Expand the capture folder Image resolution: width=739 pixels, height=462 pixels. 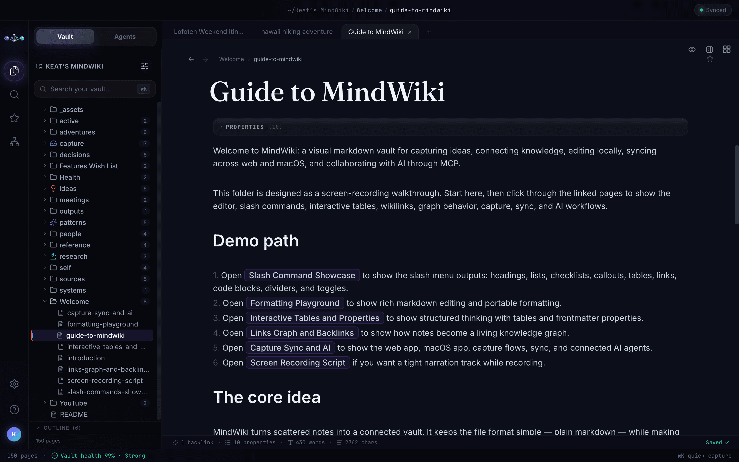click(45, 143)
